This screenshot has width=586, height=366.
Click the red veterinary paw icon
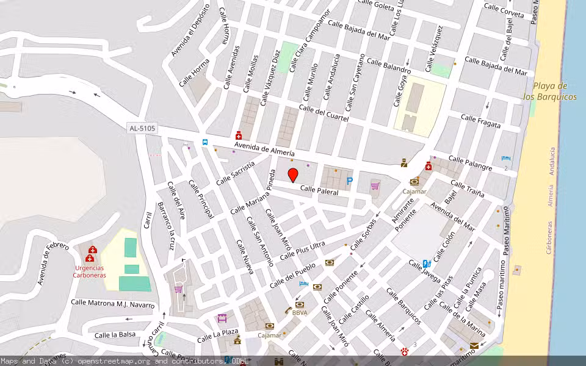[x=404, y=351]
